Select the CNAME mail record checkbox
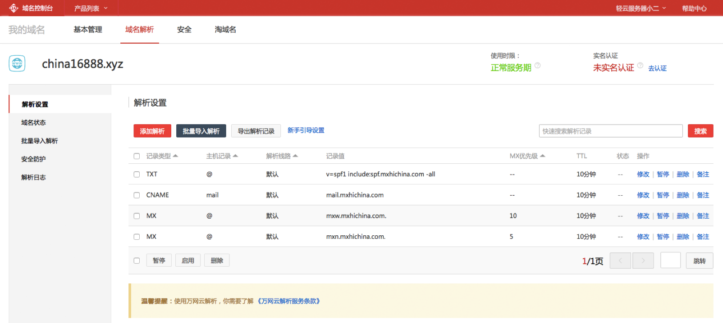Screen dimensions: 723x323 click(x=137, y=195)
